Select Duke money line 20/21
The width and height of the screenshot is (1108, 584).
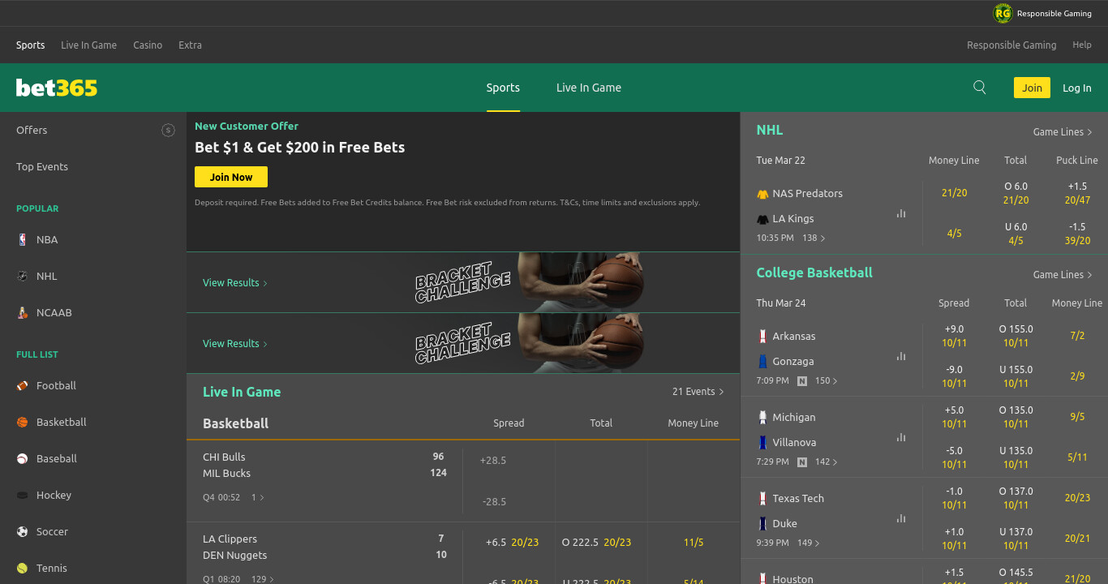pos(1077,538)
